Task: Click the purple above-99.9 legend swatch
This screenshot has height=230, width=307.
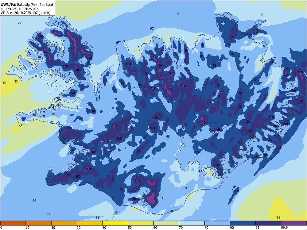Action: [x=294, y=223]
